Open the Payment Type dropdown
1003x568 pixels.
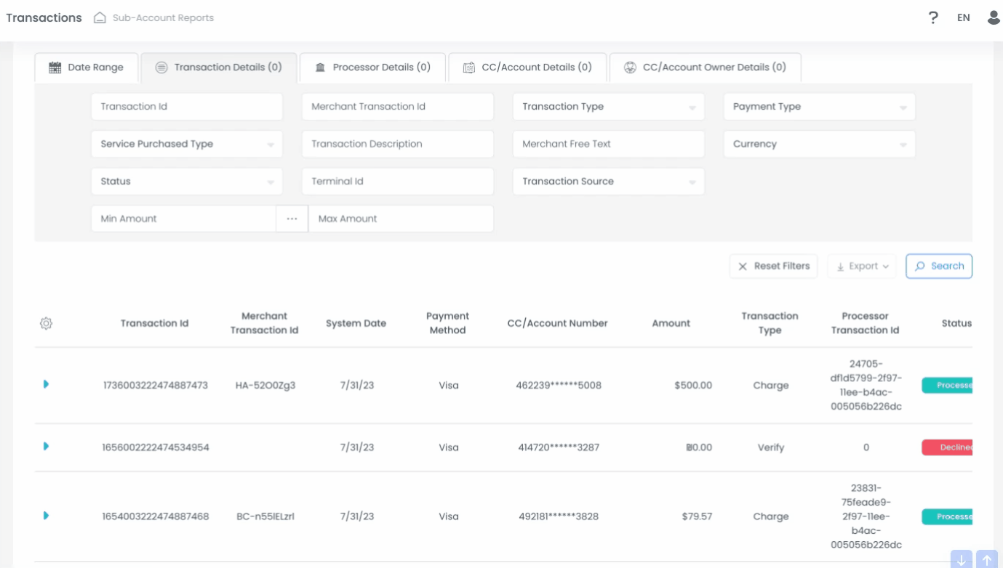[x=819, y=107]
